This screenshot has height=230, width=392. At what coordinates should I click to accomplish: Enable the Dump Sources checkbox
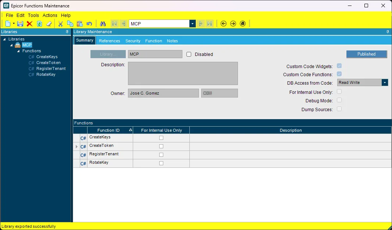(339, 109)
